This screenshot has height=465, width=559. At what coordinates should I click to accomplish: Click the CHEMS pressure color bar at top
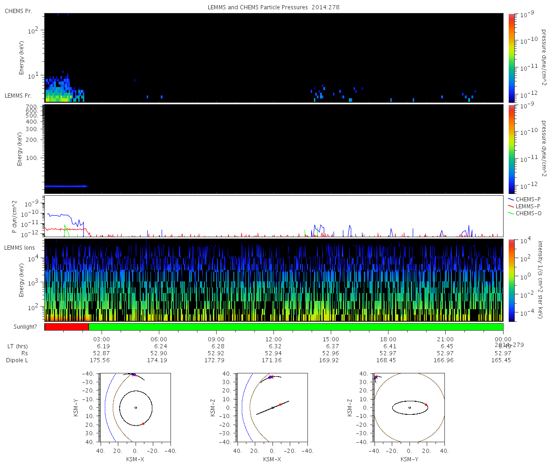point(511,57)
